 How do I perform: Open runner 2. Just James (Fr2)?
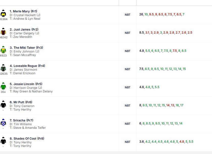(x=24, y=30)
